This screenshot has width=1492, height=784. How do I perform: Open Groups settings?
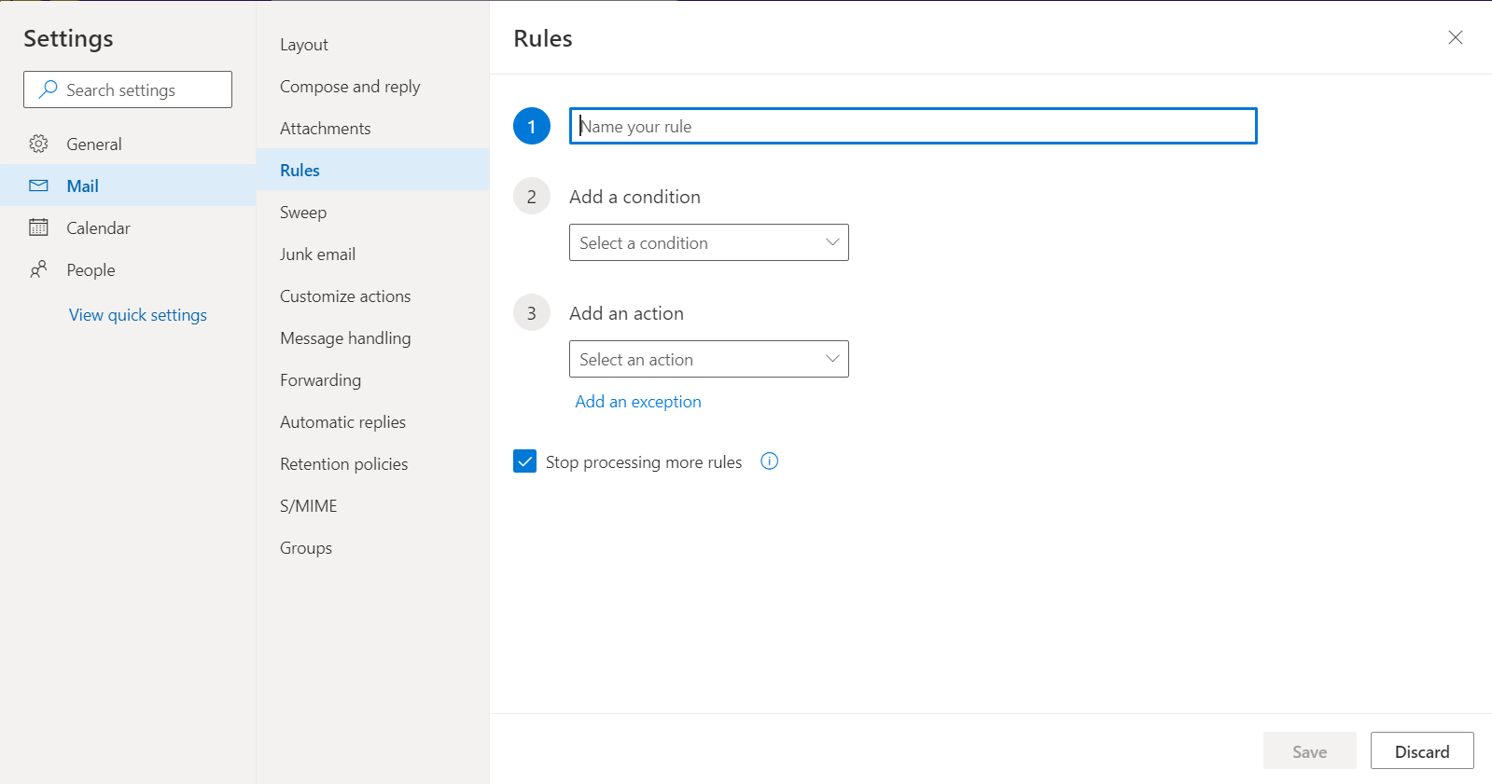pyautogui.click(x=373, y=548)
